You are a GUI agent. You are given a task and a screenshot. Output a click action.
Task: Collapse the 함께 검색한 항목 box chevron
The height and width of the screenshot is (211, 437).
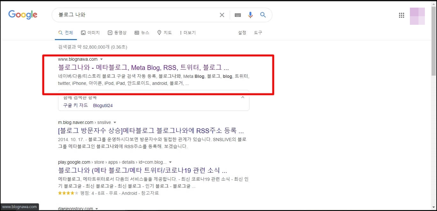(x=242, y=97)
